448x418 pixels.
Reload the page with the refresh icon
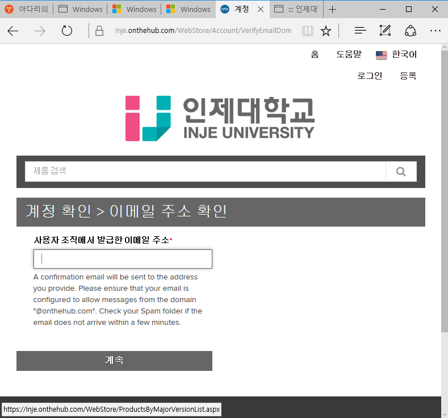coord(67,31)
